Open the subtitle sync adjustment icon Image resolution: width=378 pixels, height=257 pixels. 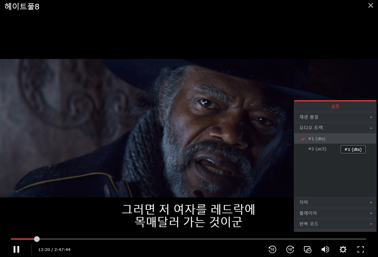click(308, 249)
